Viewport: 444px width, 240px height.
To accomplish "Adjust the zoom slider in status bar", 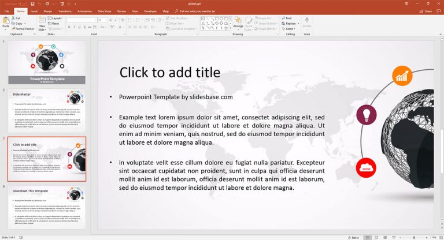I will (414, 237).
